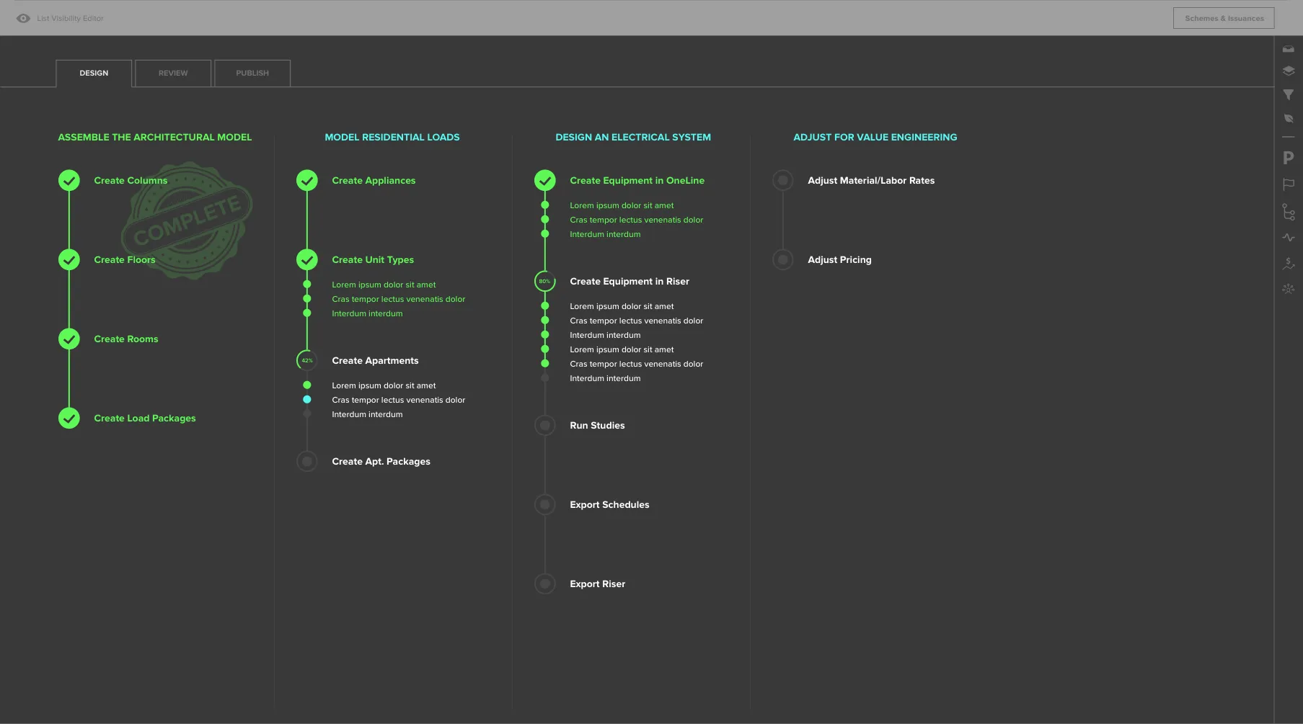Click the leaf icon in sidebar
The image size is (1303, 724).
click(x=1288, y=118)
